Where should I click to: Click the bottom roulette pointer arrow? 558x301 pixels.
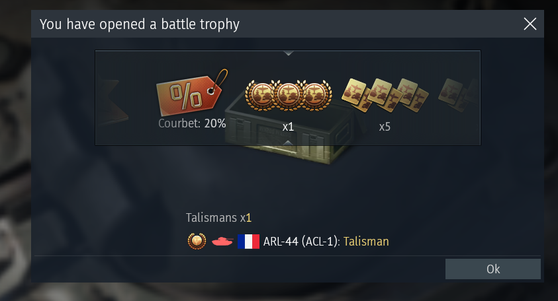coord(288,143)
